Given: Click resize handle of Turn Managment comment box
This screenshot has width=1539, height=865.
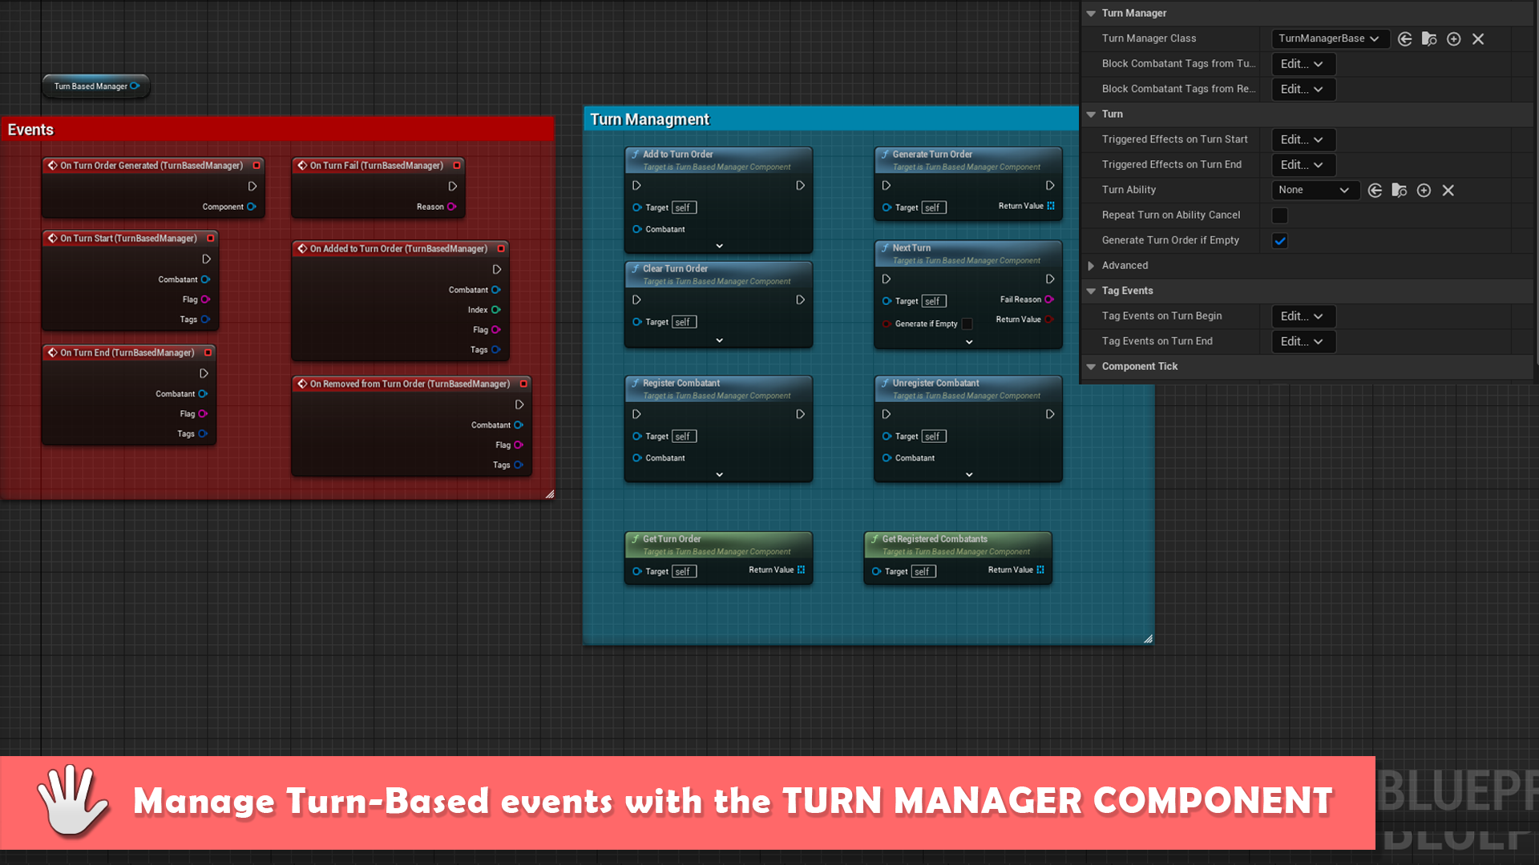Looking at the screenshot, I should tap(1148, 638).
